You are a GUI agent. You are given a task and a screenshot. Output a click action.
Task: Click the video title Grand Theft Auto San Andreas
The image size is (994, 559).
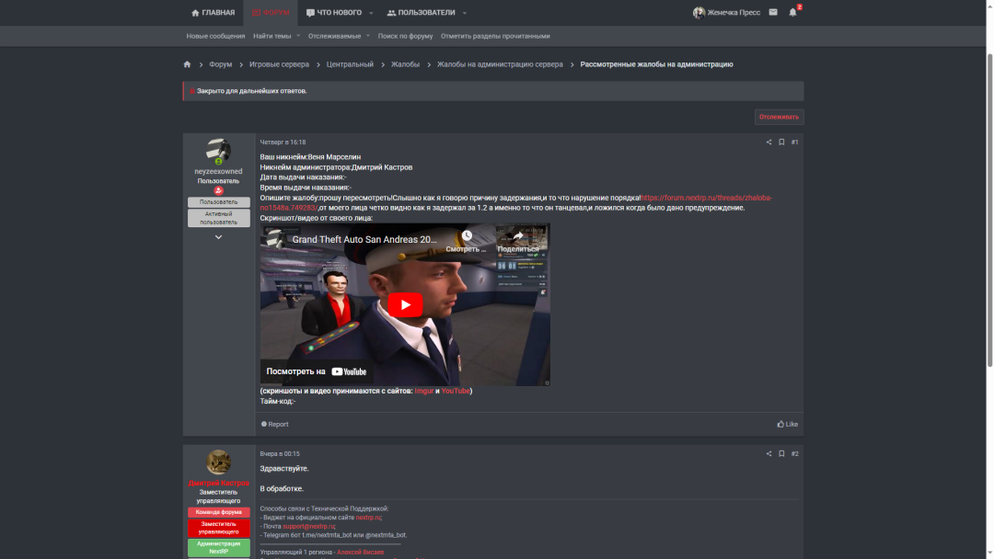(364, 239)
